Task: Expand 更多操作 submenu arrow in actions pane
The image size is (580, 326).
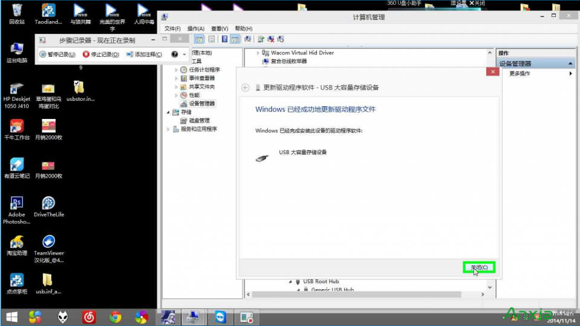Action: coord(570,74)
